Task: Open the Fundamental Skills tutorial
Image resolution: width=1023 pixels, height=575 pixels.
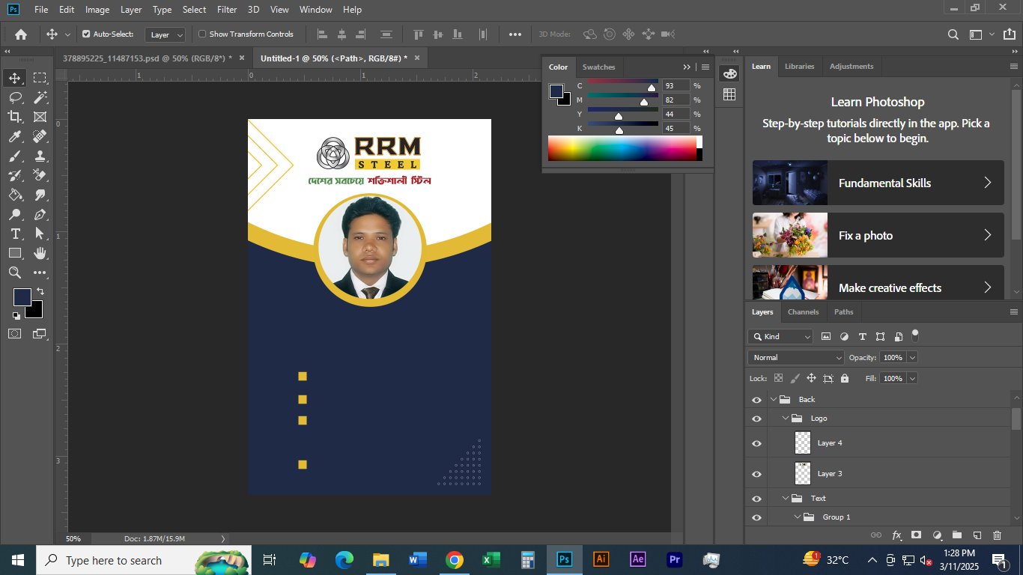Action: coord(878,183)
